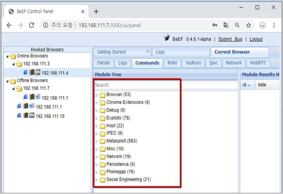Expand the Debug (9) module arrow

97,111
